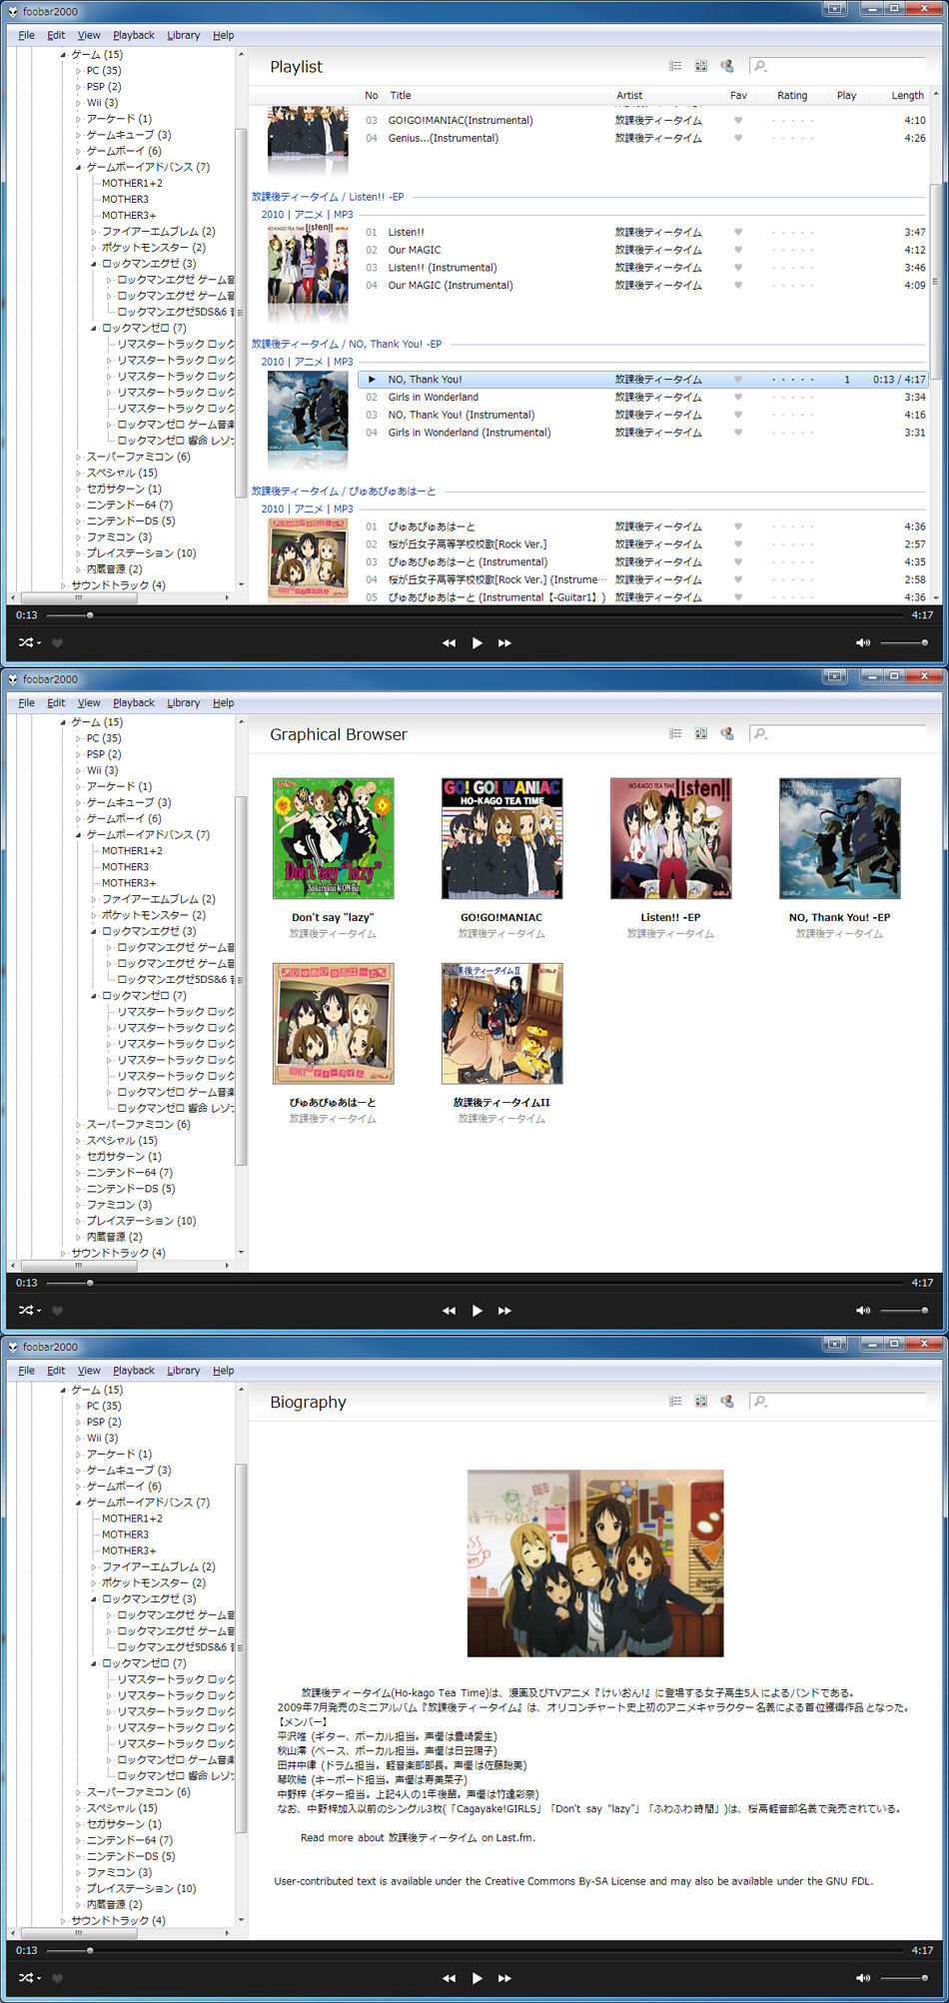The height and width of the screenshot is (2003, 949).
Task: Toggle heart for track 01 ぴゅあぴゅあはーと
Action: [738, 526]
